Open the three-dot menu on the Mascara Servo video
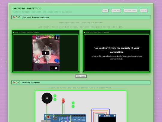Screen dimensions: 162x122 pyautogui.click(x=56, y=38)
